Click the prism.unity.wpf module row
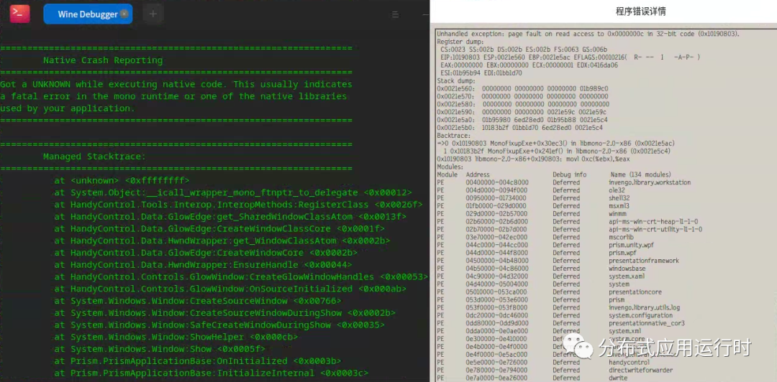Screen dimensions: 777x382 (x=544, y=245)
